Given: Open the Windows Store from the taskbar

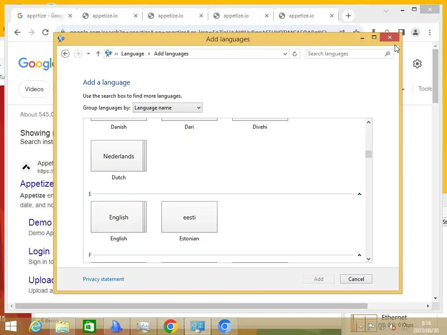Looking at the screenshot, I should tap(89, 326).
